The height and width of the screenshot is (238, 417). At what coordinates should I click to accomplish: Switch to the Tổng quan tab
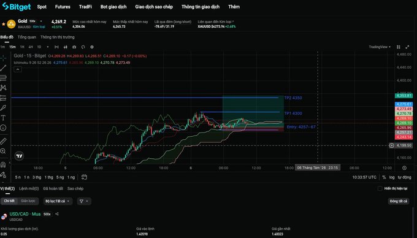coord(27,37)
